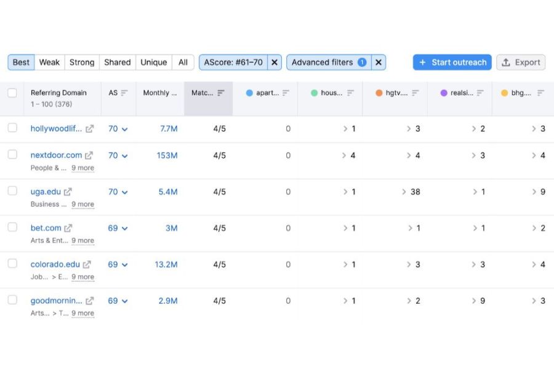Check the uga.edu row checkbox
Screen dimensions: 554x369
coord(12,191)
